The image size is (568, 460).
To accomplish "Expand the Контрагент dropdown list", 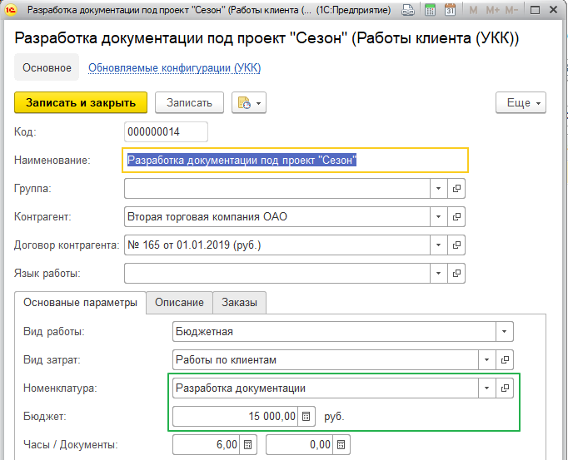I will pos(438,216).
